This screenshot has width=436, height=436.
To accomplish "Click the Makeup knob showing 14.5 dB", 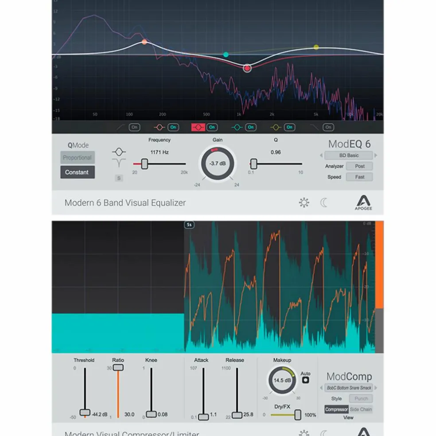I will [282, 380].
